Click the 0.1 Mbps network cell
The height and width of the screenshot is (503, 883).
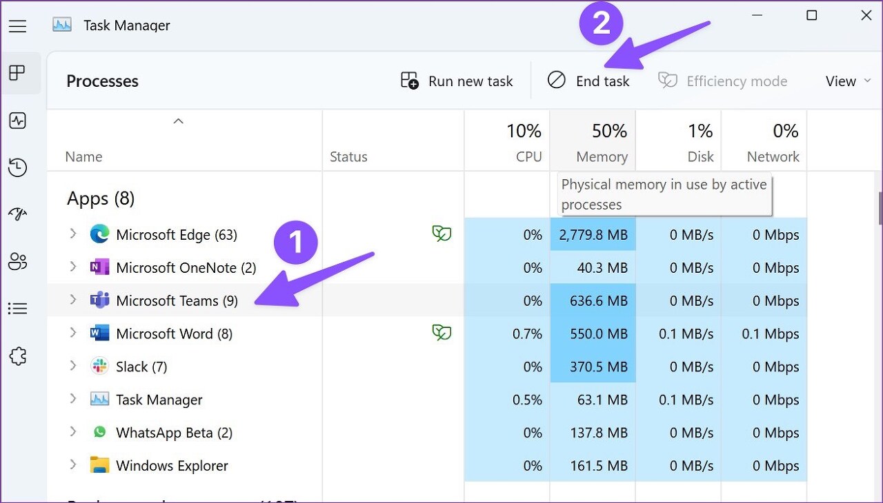(764, 333)
